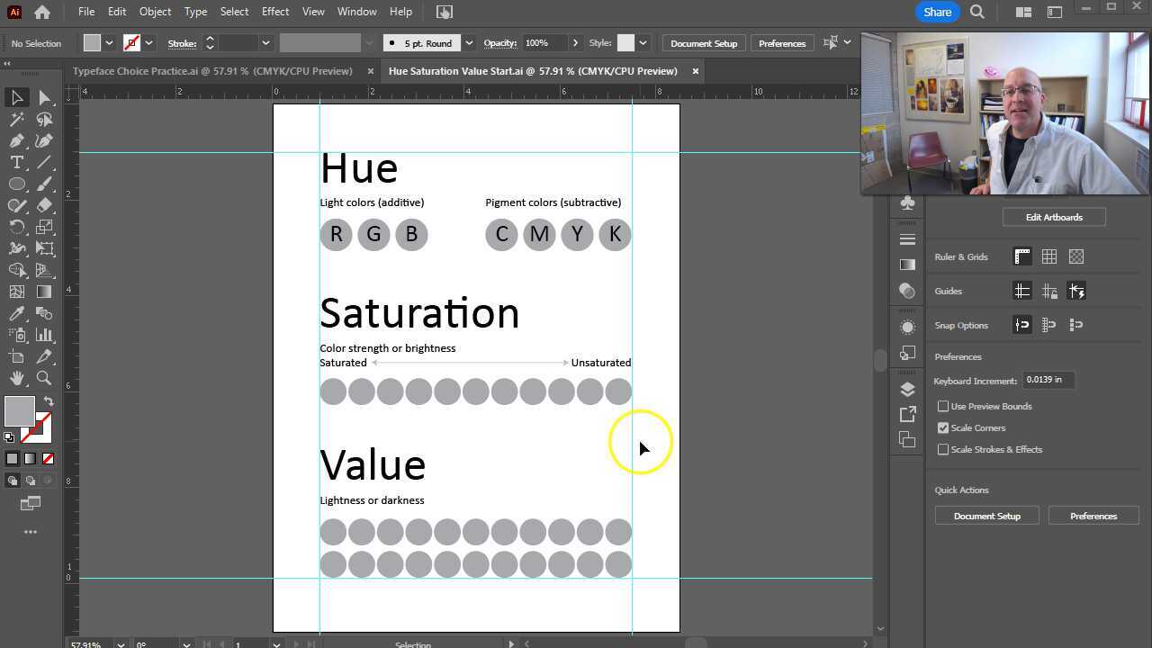Open the Effect menu

click(274, 12)
